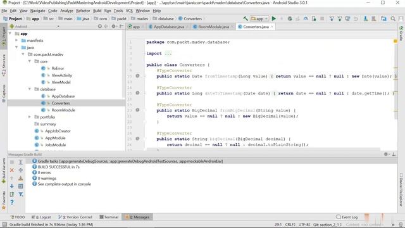This screenshot has width=405, height=228.
Task: Click VCS update project icon
Action: coord(332,18)
